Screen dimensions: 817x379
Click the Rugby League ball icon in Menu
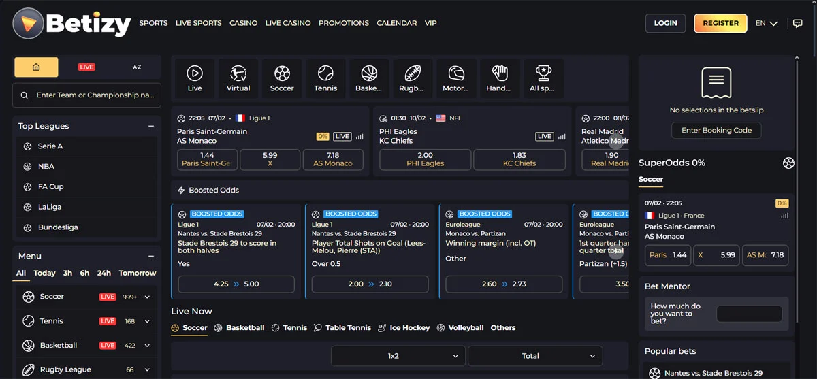[x=28, y=369]
